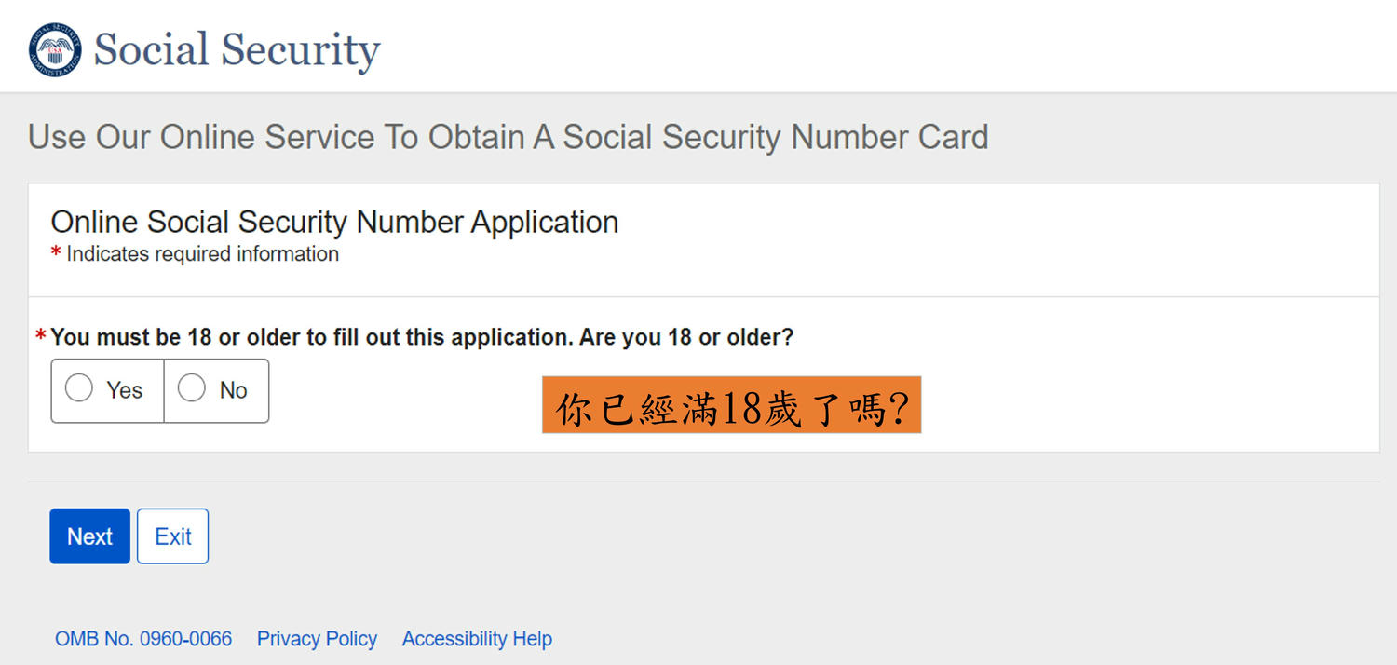Click the question mark in orange annotation

coord(899,408)
